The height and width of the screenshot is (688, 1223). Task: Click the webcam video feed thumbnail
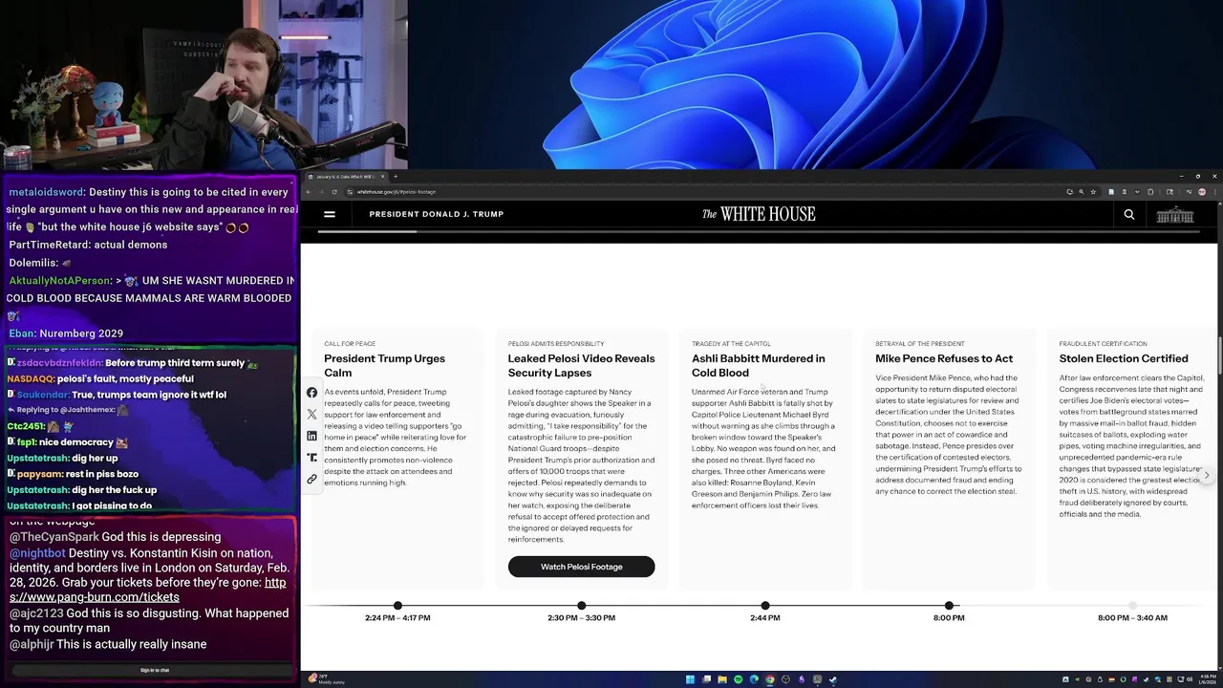tap(204, 85)
